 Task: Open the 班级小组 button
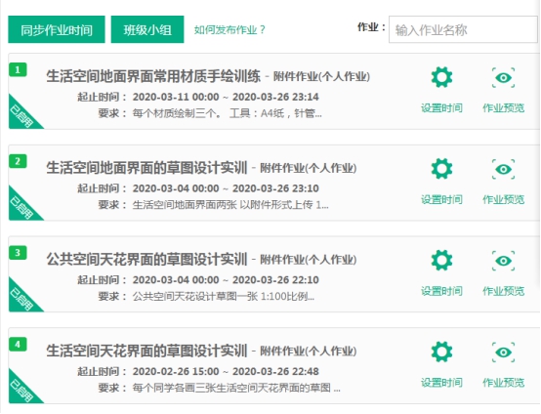pyautogui.click(x=147, y=29)
